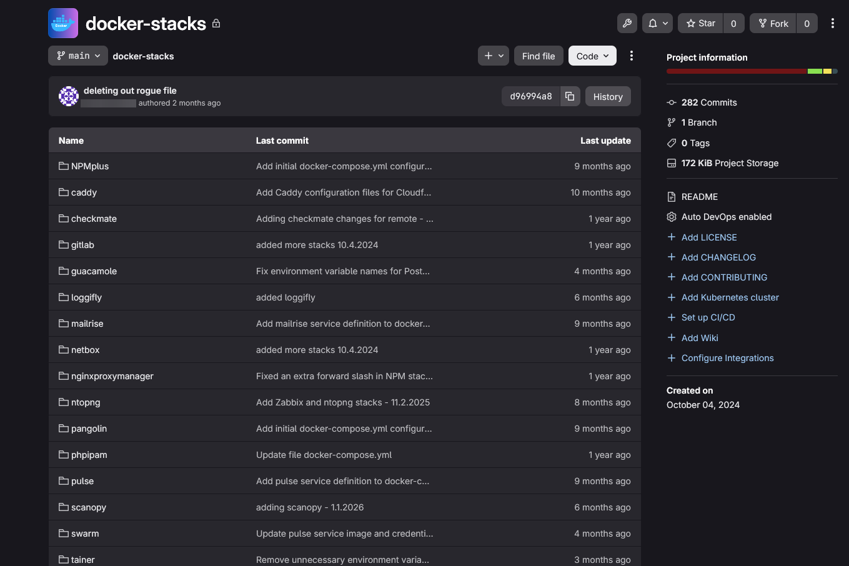849x566 pixels.
Task: Click Add CONTRIBUTING
Action: click(724, 277)
